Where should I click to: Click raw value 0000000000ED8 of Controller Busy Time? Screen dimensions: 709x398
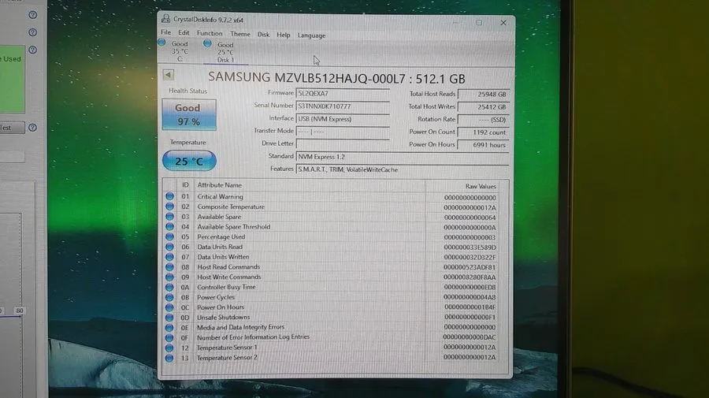click(x=470, y=287)
